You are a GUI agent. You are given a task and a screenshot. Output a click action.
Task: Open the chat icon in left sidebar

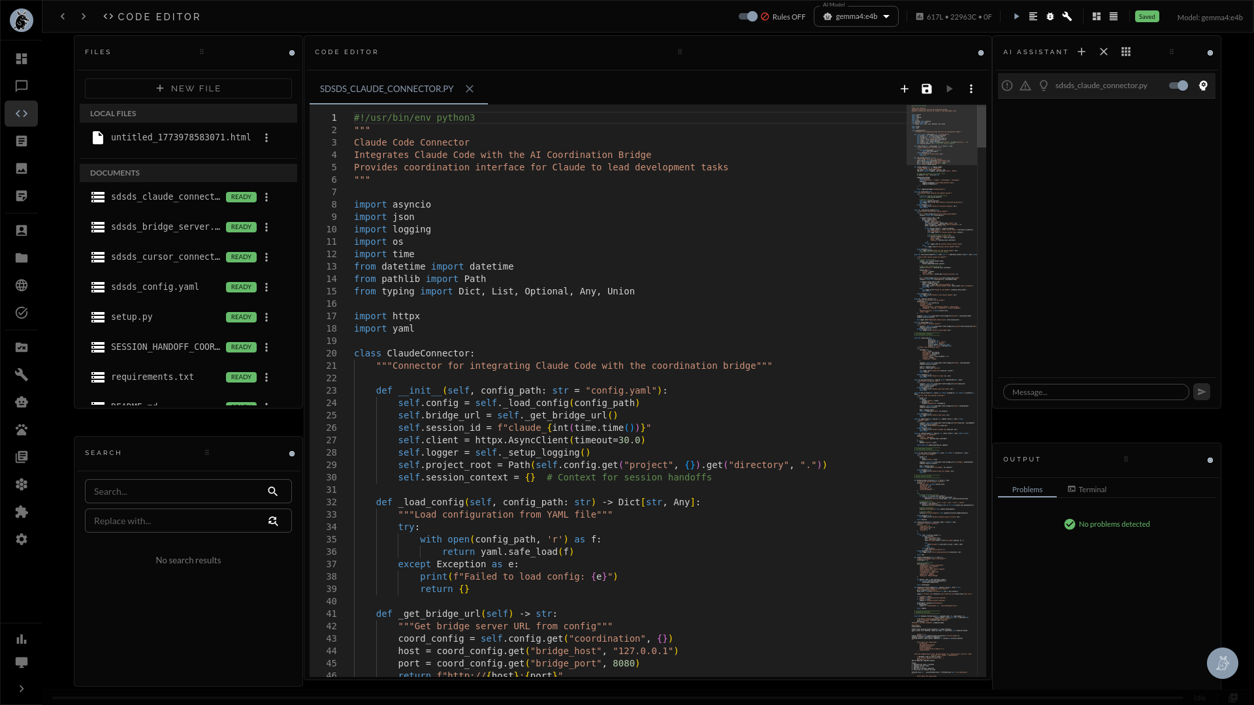[x=22, y=86]
